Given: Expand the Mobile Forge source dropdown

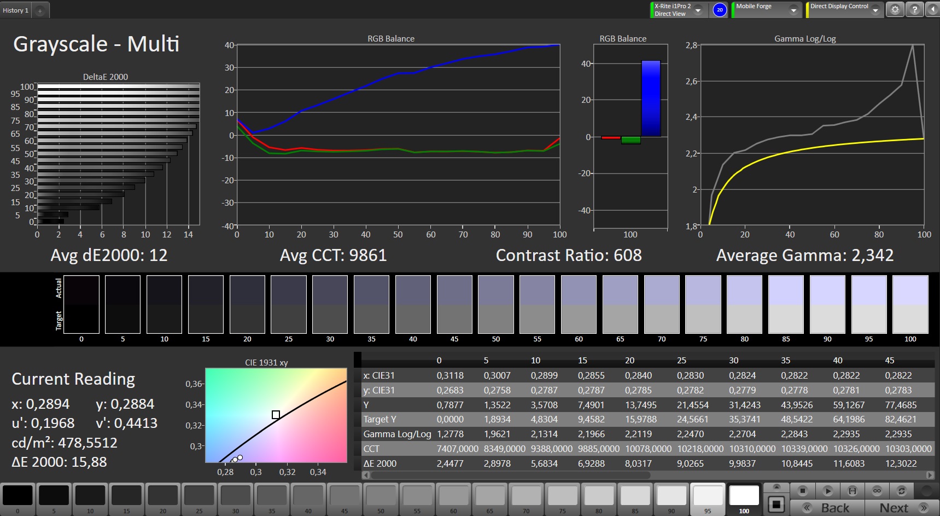Looking at the screenshot, I should tap(793, 10).
